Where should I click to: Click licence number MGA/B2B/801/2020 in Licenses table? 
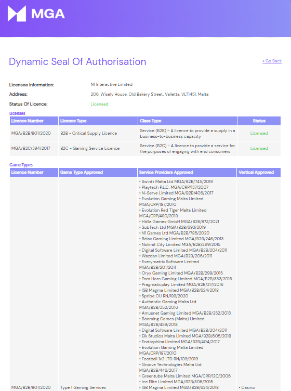point(31,133)
